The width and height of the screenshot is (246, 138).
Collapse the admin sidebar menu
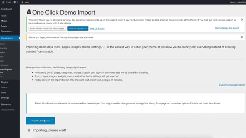8,110
